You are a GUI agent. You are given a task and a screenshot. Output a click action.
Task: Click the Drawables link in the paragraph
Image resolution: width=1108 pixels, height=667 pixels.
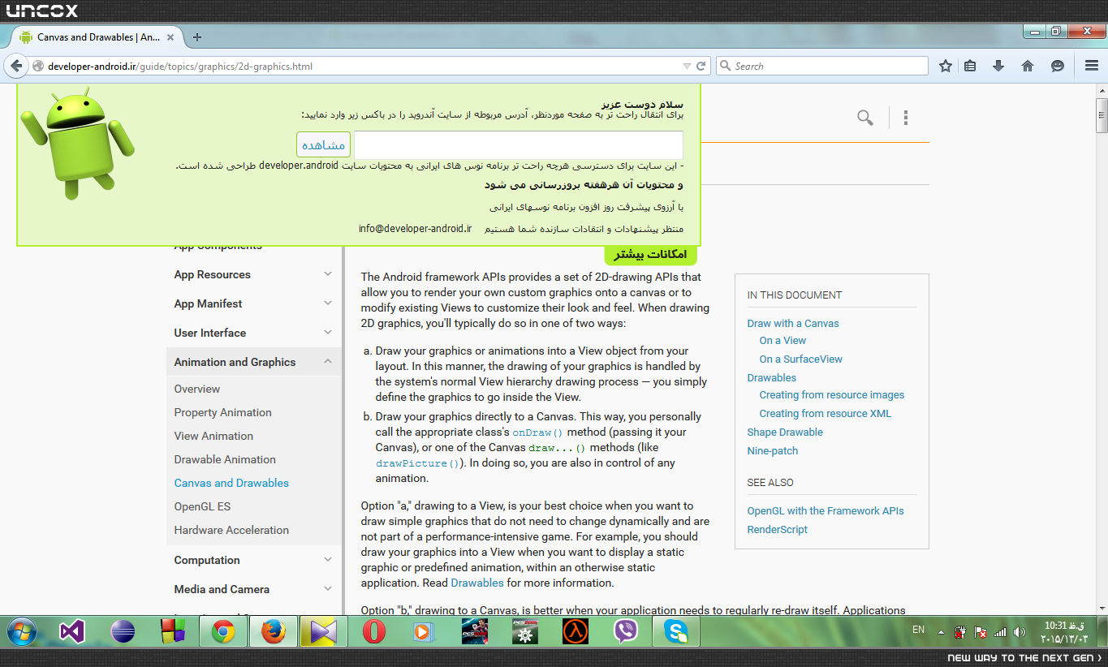477,583
